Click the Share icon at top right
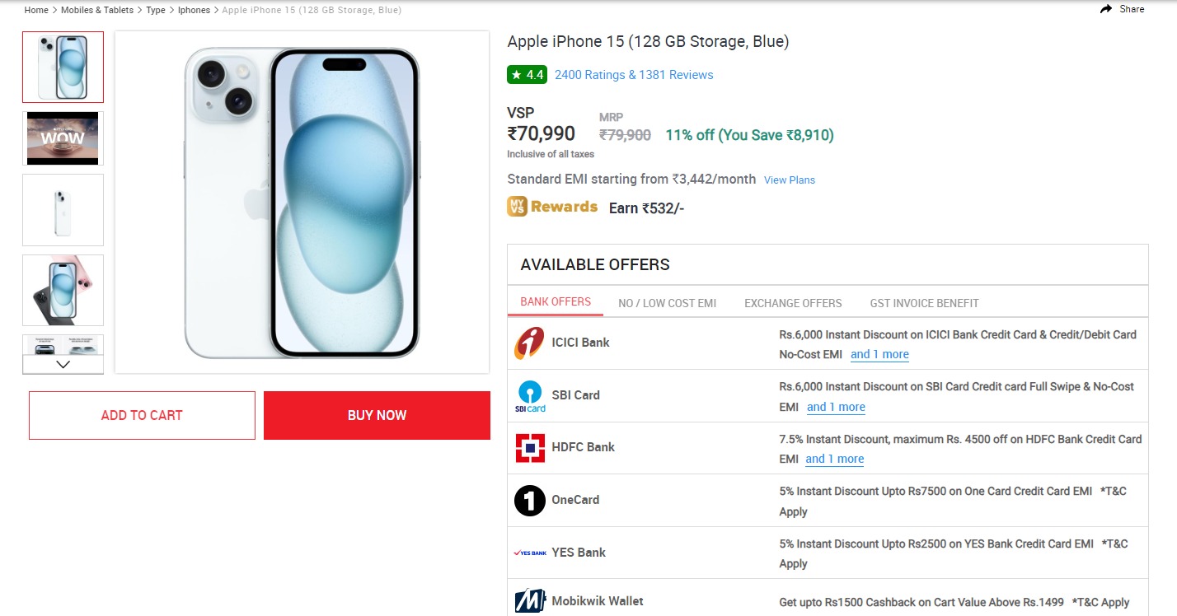The image size is (1177, 616). click(x=1104, y=8)
